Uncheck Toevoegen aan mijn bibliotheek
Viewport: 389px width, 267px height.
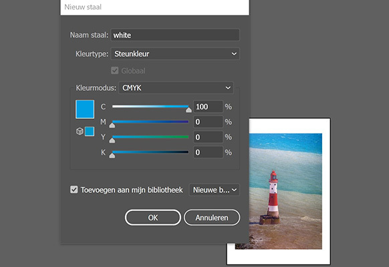click(74, 190)
